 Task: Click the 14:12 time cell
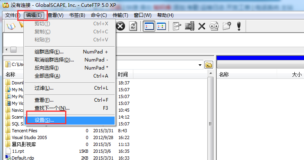coord(124,117)
